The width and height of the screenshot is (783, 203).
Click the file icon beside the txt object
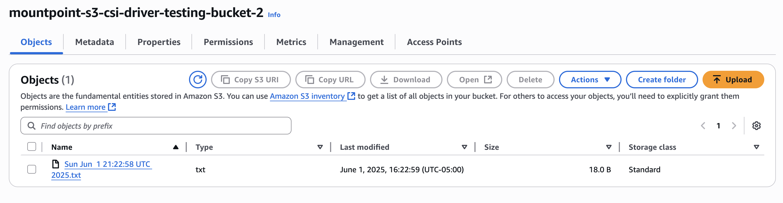(55, 164)
